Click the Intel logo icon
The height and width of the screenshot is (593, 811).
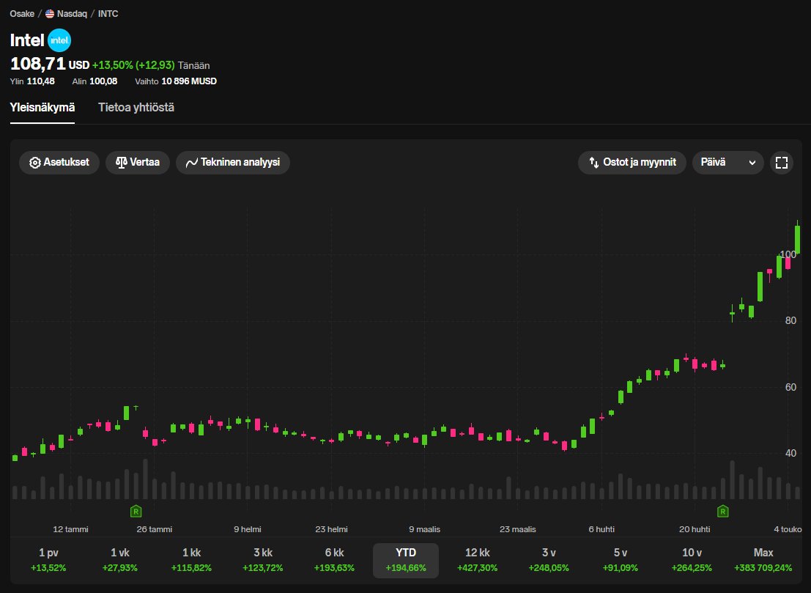click(59, 40)
